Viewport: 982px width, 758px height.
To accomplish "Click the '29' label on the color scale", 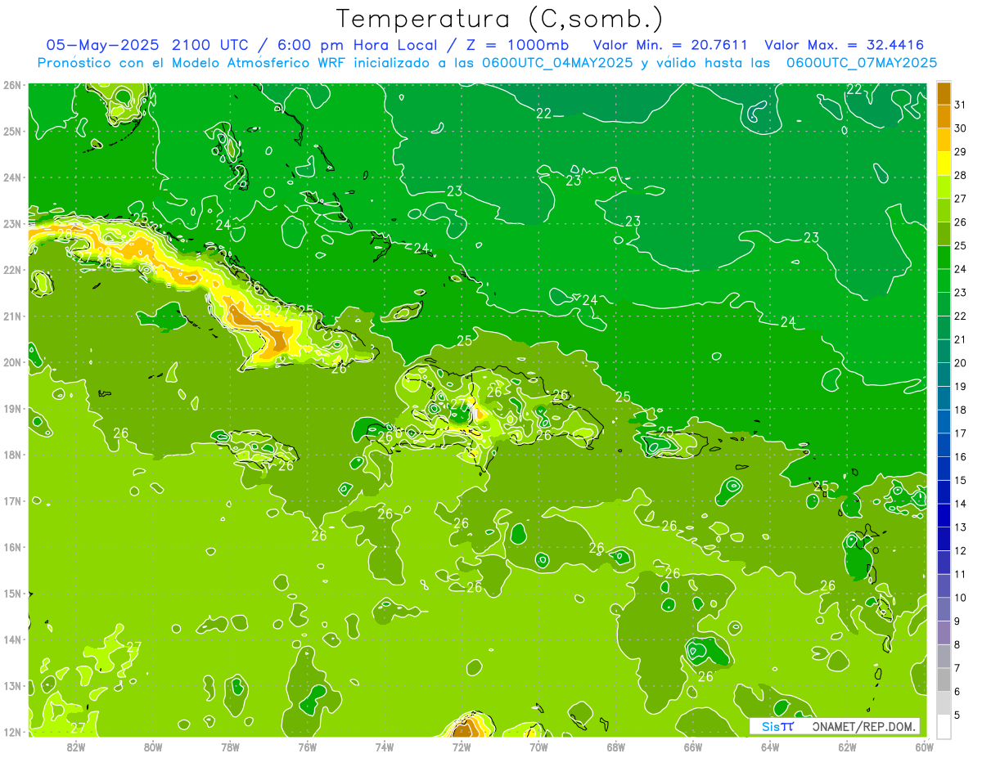I will click(961, 152).
